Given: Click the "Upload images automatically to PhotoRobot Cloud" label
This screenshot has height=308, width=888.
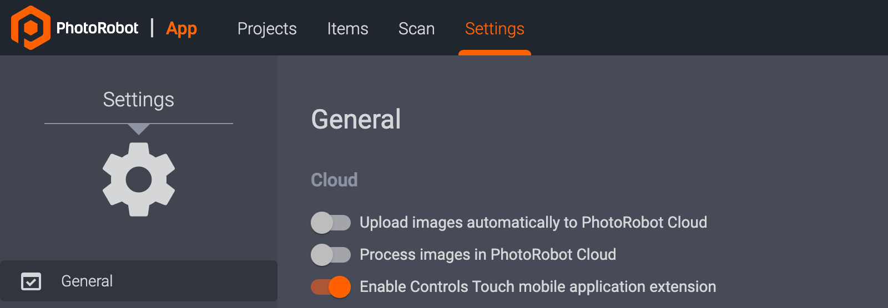Looking at the screenshot, I should [x=533, y=223].
